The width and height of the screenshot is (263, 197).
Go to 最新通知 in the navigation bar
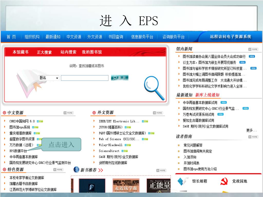click(x=53, y=37)
